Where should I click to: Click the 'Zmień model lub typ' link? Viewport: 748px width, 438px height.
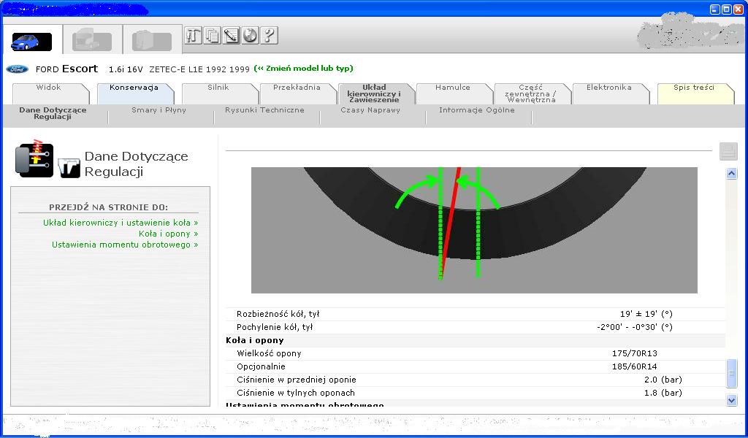[303, 69]
